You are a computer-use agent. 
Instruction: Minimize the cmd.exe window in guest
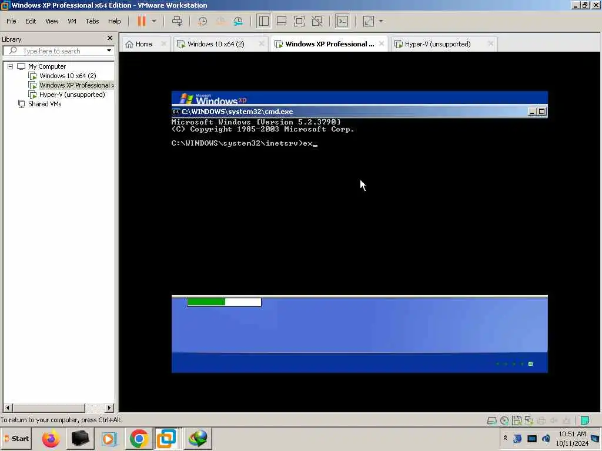tap(532, 112)
